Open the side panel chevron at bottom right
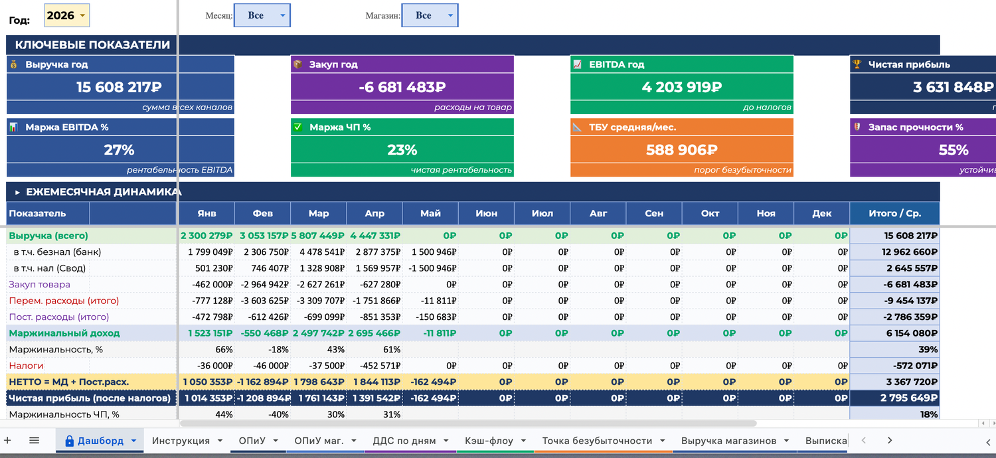Screen dimensions: 996x458 pos(988,441)
